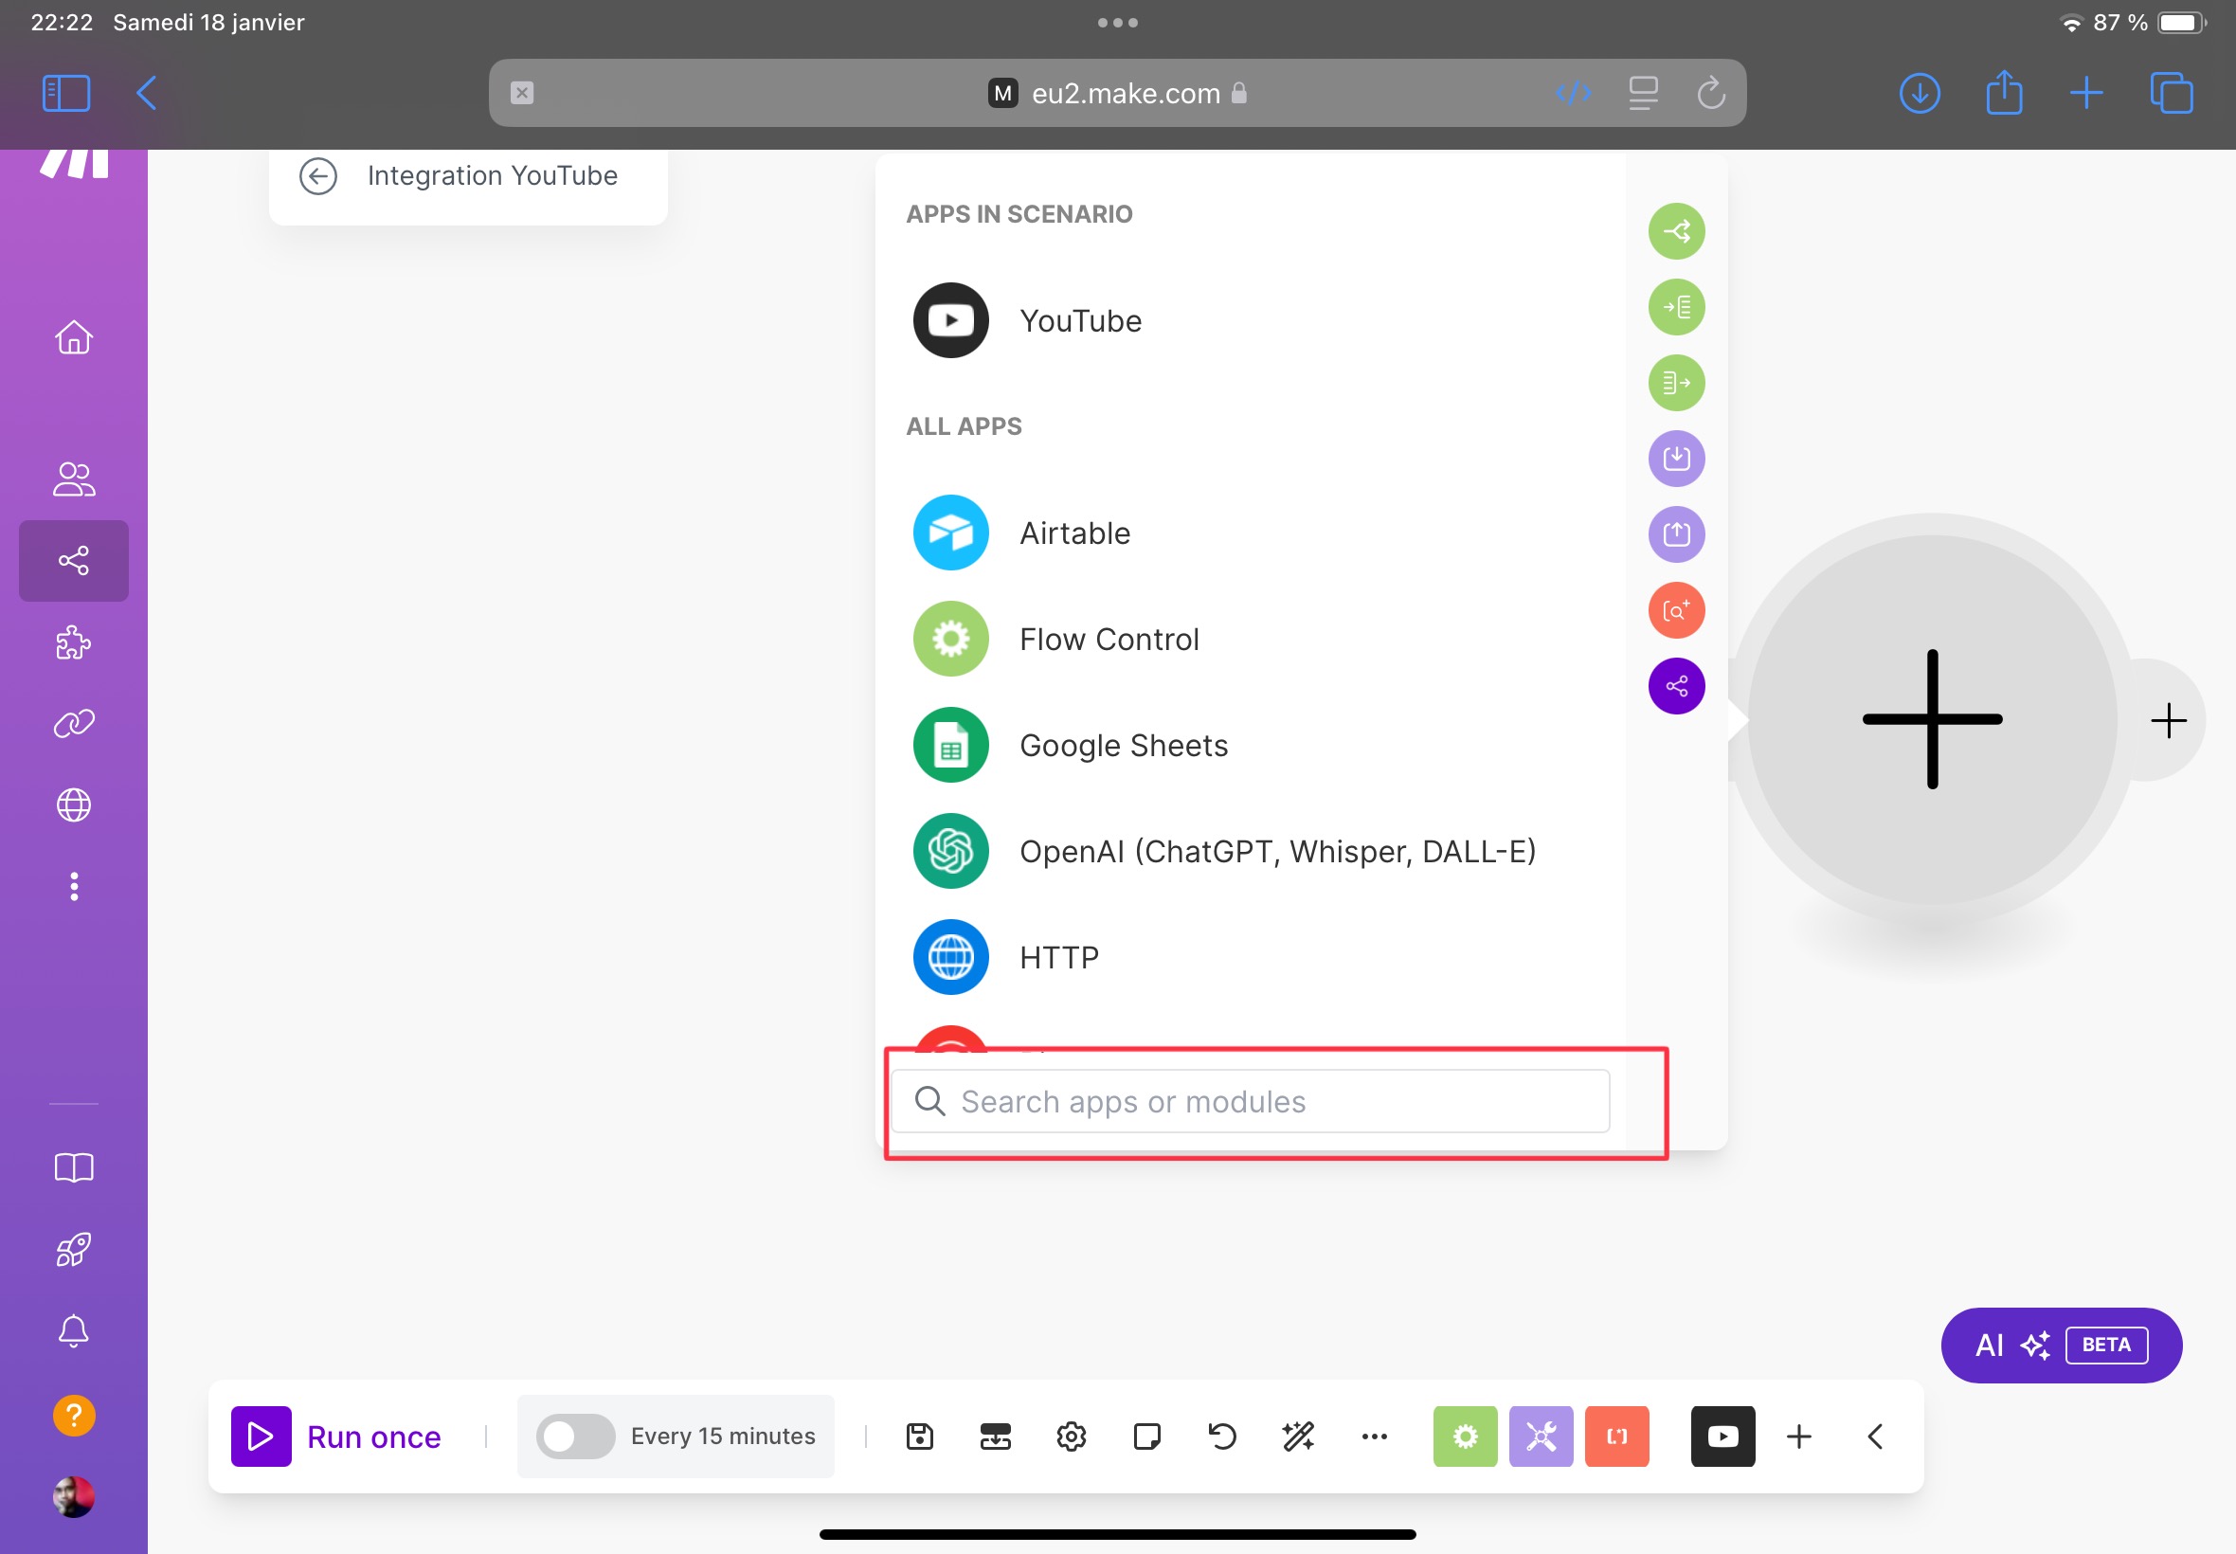Screen dimensions: 2236x1554
Task: Select the HTTP module icon
Action: point(949,954)
